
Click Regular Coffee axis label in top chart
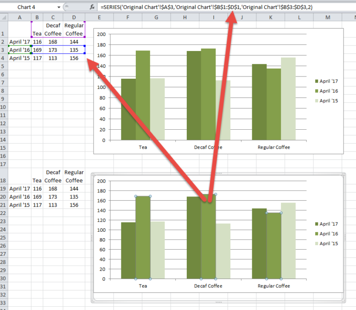point(273,147)
